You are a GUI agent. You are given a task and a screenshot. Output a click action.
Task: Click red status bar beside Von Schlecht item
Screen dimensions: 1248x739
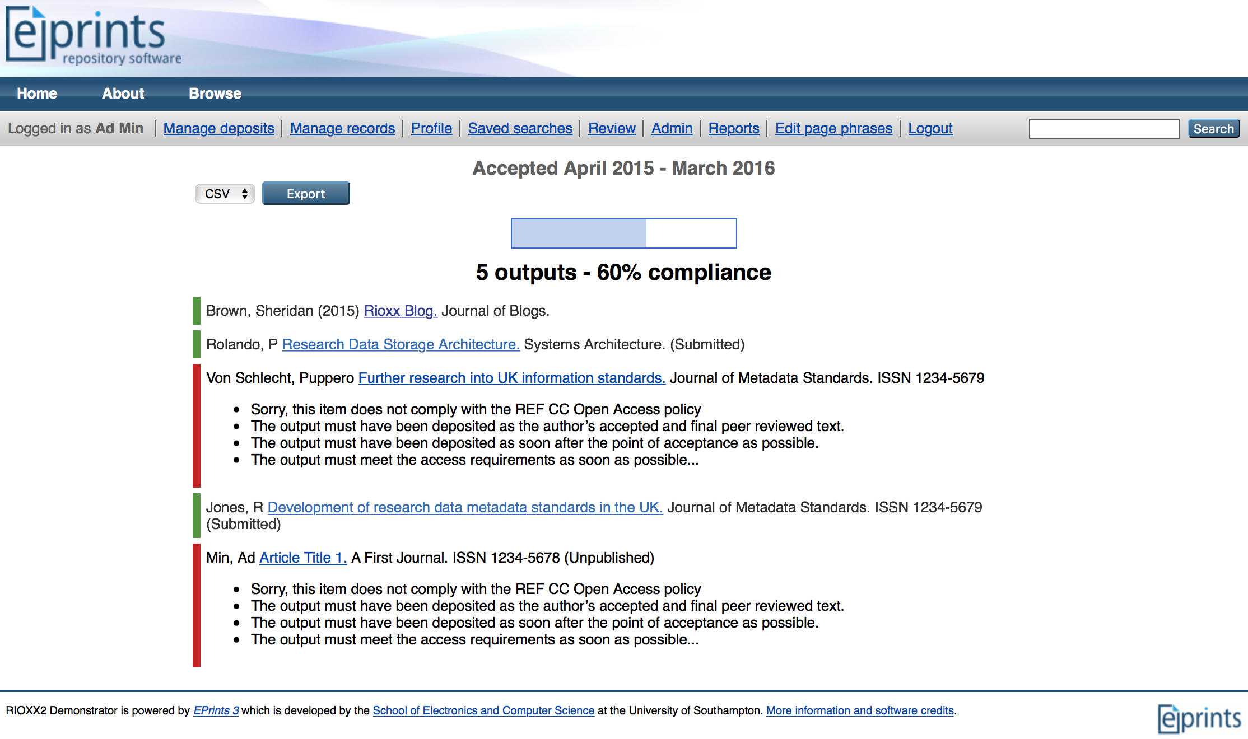[x=197, y=425]
